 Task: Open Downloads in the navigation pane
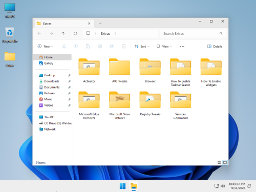tap(52, 81)
